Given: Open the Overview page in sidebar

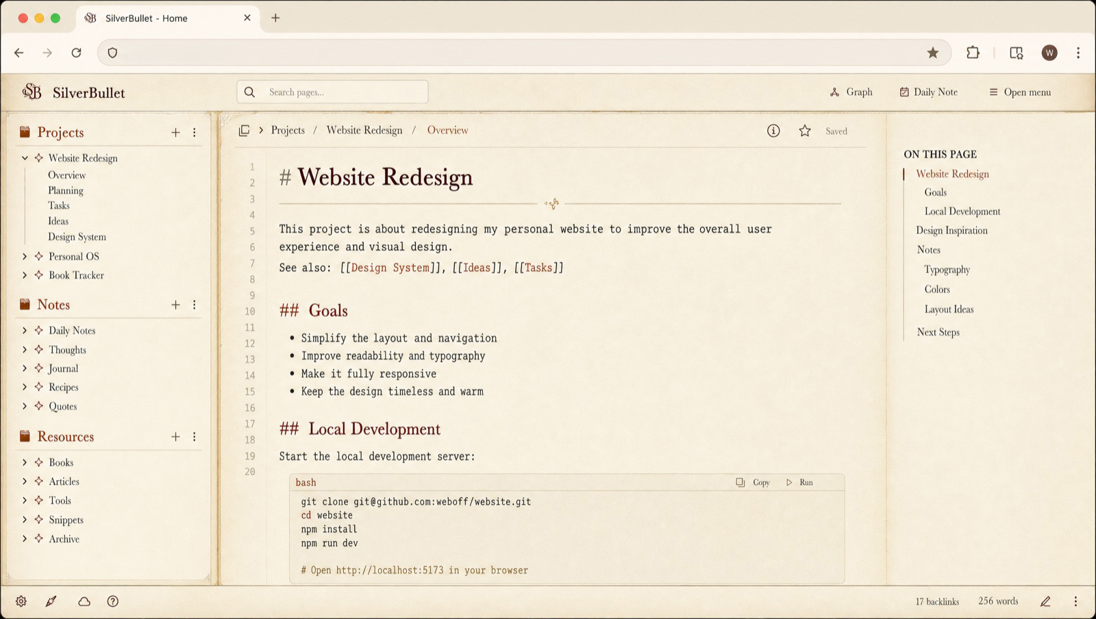Looking at the screenshot, I should pos(66,175).
